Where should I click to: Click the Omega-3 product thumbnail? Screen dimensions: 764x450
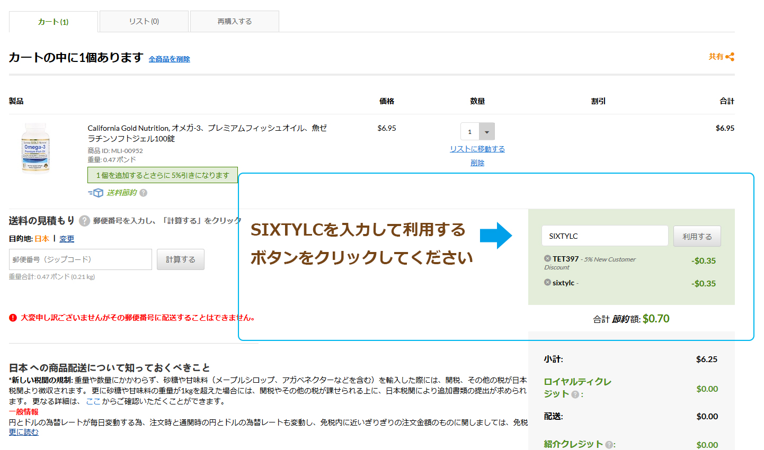click(x=35, y=148)
